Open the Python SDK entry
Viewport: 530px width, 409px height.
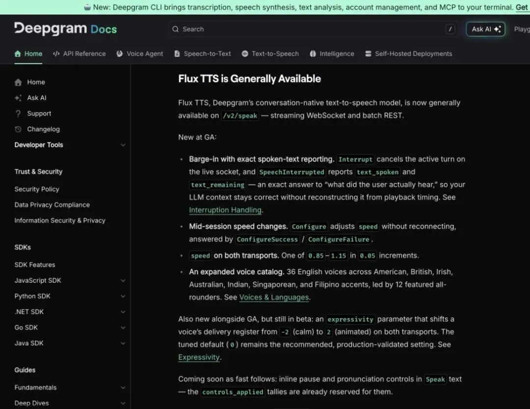pyautogui.click(x=32, y=296)
